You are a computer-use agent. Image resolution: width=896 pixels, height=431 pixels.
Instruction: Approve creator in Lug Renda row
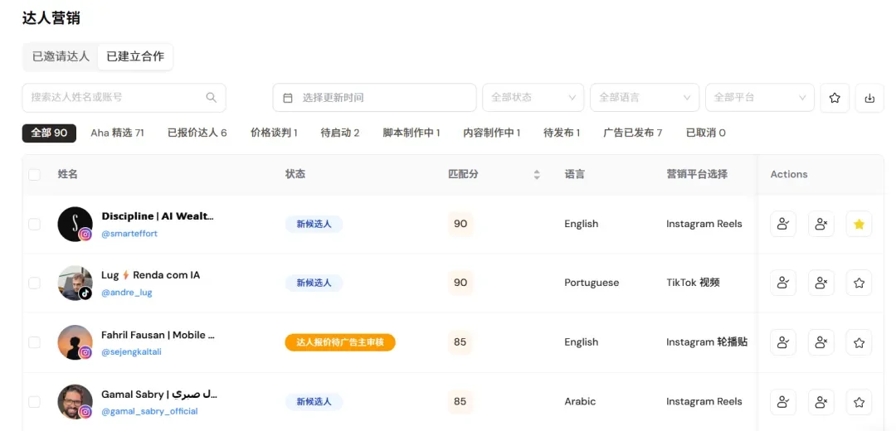coord(783,283)
